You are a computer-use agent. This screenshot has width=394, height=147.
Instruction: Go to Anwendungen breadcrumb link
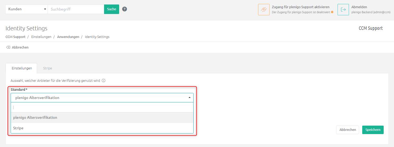tap(68, 37)
